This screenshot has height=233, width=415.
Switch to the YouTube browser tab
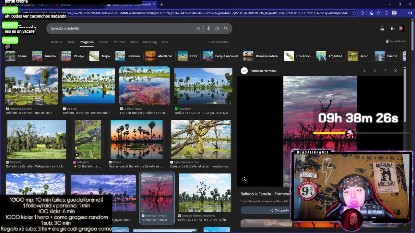click(79, 5)
